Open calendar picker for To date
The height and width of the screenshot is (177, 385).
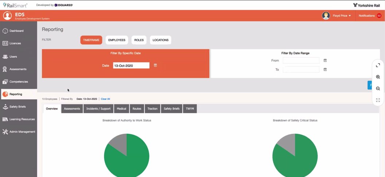coord(325,70)
